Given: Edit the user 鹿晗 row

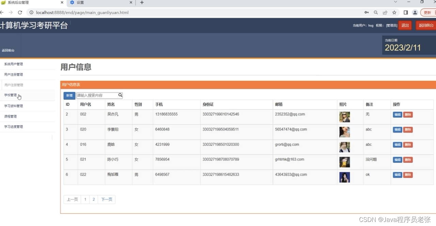Looking at the screenshot, I should tap(397, 145).
